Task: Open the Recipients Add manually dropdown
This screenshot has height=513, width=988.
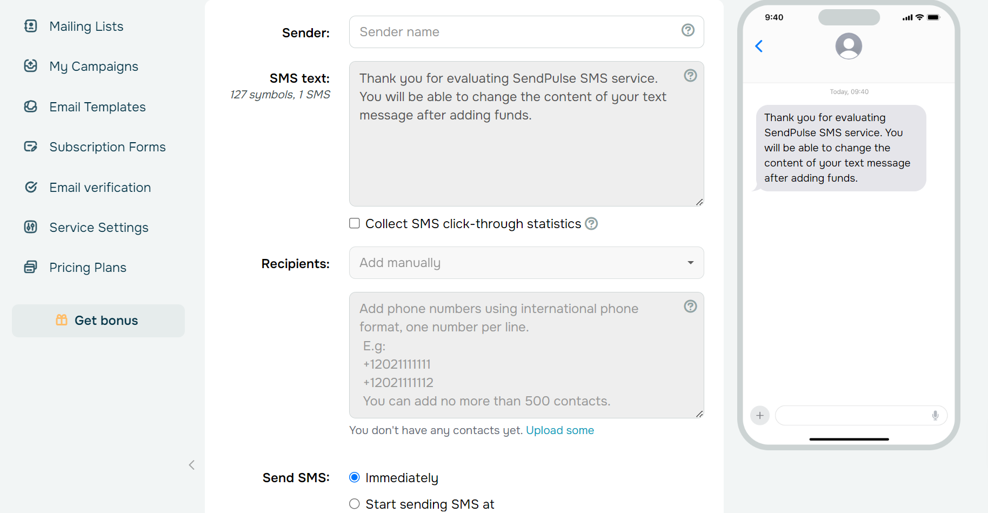Action: (x=526, y=263)
